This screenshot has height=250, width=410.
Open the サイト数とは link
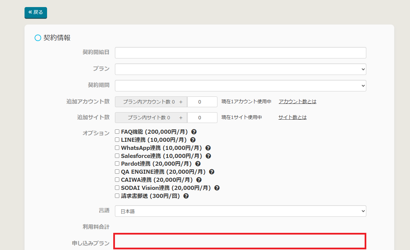tap(292, 117)
